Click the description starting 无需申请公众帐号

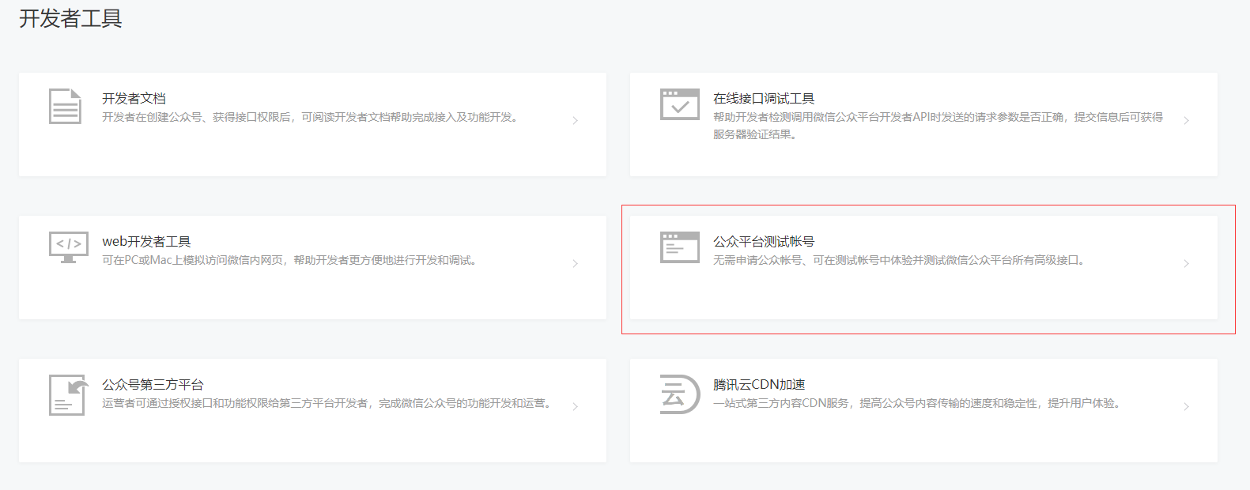coord(901,260)
